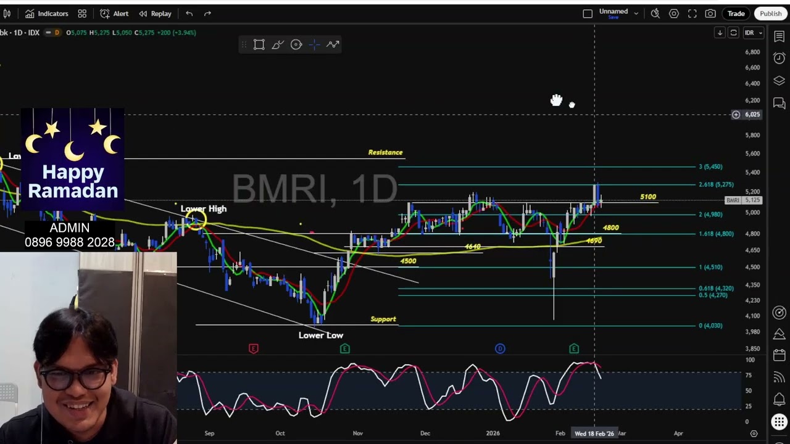This screenshot has width=790, height=444.
Task: Take a chart snapshot with camera icon
Action: [711, 14]
